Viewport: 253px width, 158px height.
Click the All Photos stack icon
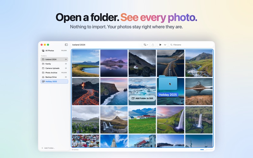(x=43, y=51)
